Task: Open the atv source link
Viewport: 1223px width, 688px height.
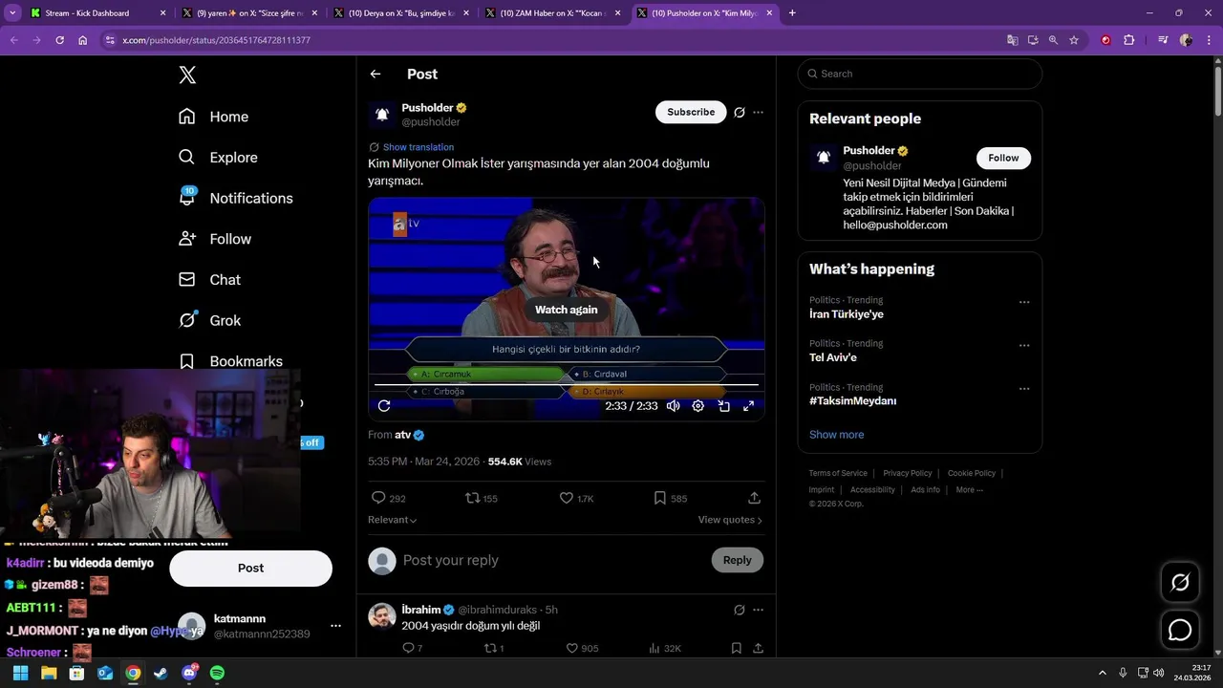Action: [x=409, y=435]
